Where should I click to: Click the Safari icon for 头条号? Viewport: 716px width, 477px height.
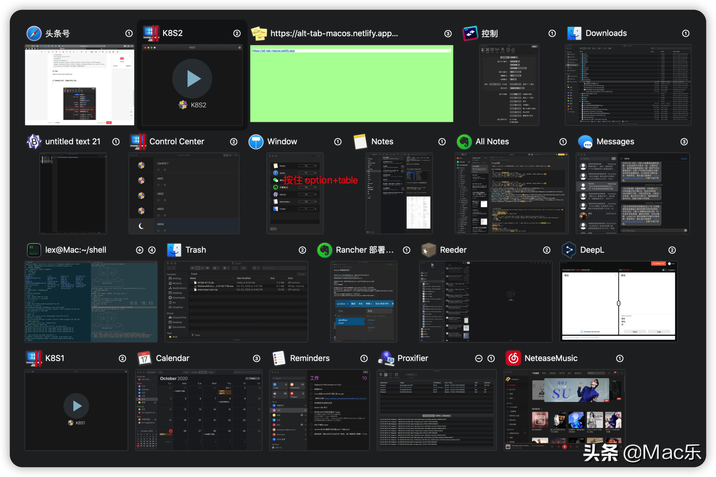(x=34, y=33)
